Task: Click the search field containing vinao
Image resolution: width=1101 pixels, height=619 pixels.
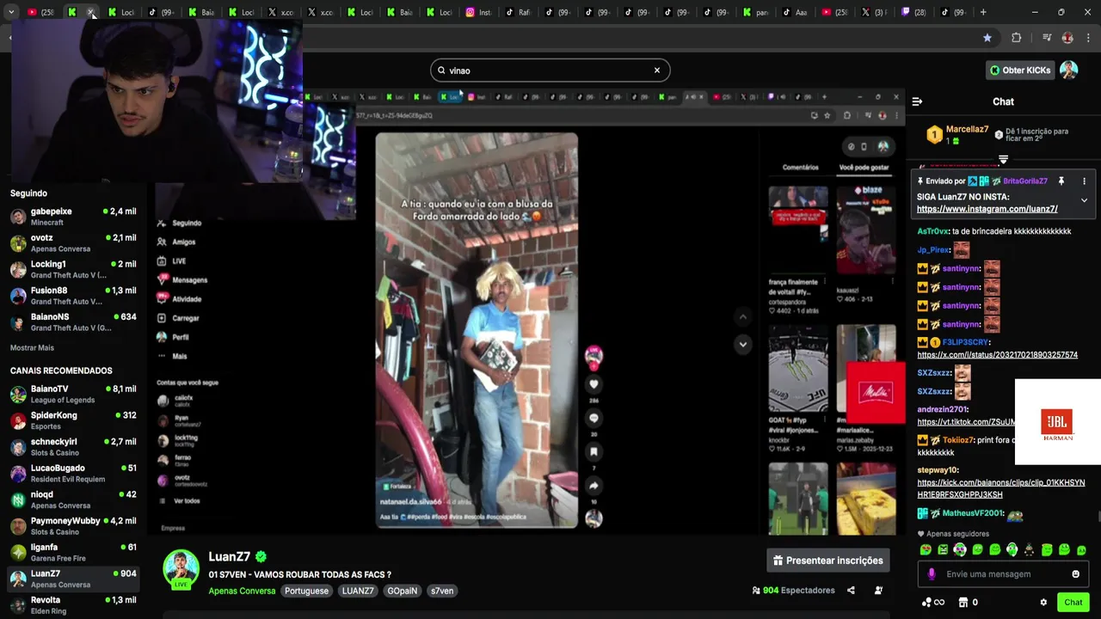Action: 550,70
